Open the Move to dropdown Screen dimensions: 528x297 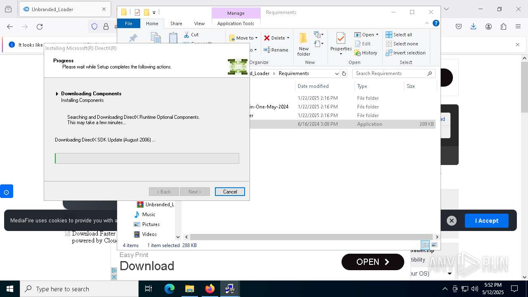pos(243,38)
